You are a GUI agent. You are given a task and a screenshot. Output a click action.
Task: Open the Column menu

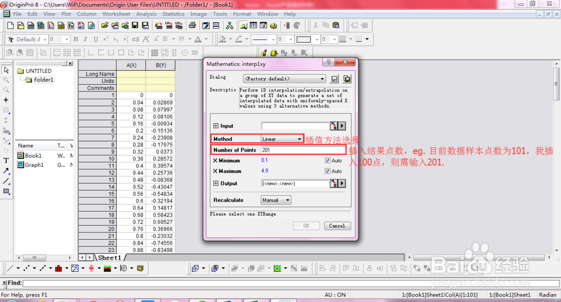pos(86,14)
